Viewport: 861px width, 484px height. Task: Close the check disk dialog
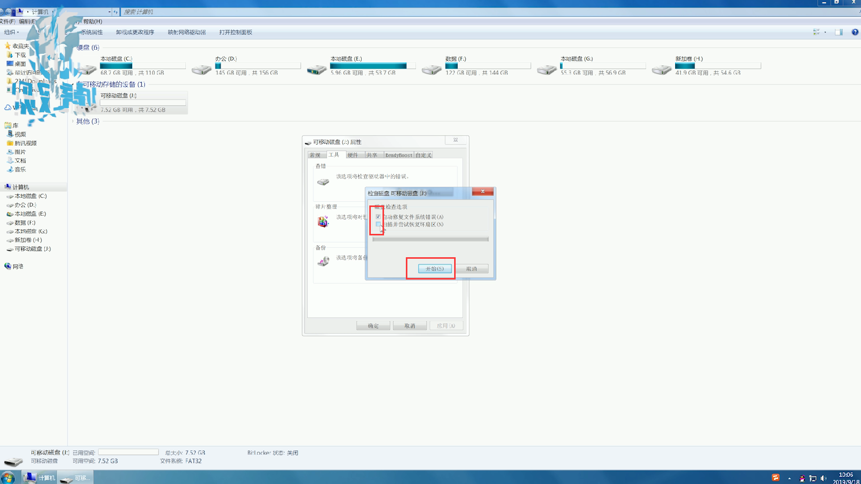(x=483, y=191)
